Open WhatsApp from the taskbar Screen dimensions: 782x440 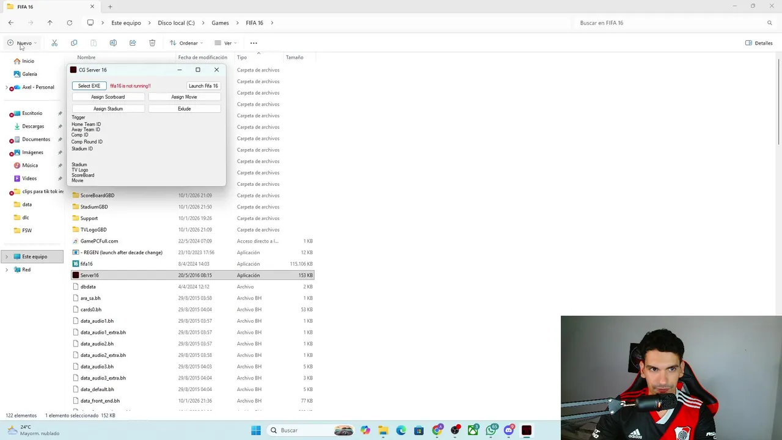coord(491,430)
